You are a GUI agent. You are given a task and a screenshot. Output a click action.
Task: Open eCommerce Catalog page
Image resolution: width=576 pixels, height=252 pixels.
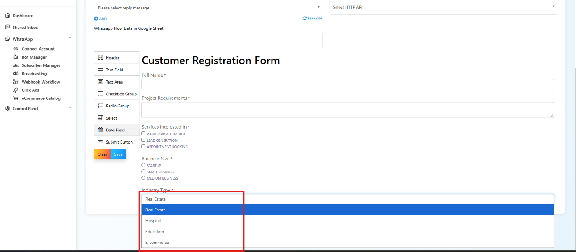41,98
